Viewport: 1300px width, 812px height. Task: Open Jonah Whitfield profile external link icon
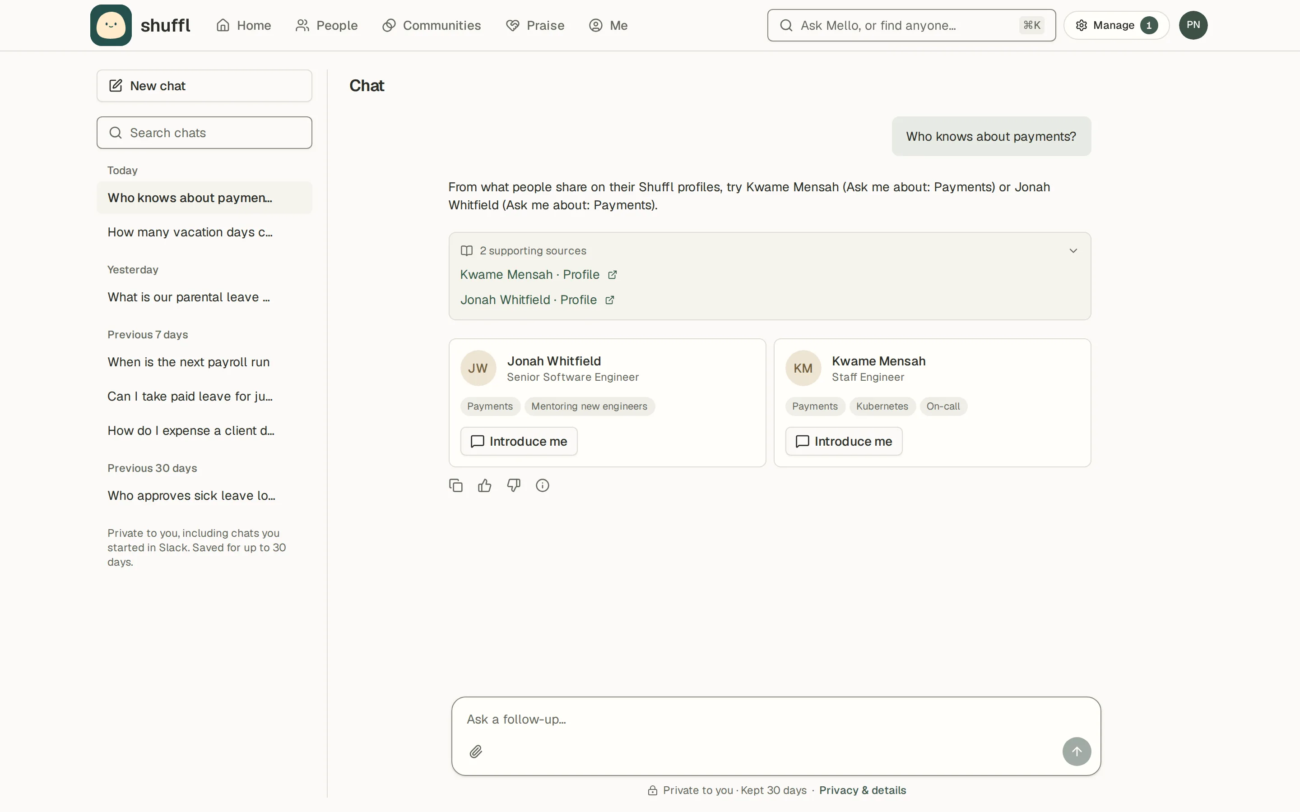[x=610, y=300]
